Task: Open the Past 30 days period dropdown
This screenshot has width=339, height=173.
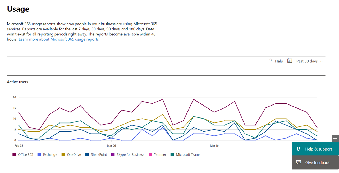Action: tap(307, 61)
